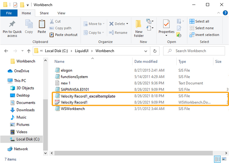Viewport: 229px width, 163px height.
Task: Click the History ribbon icon
Action: pyautogui.click(x=179, y=35)
